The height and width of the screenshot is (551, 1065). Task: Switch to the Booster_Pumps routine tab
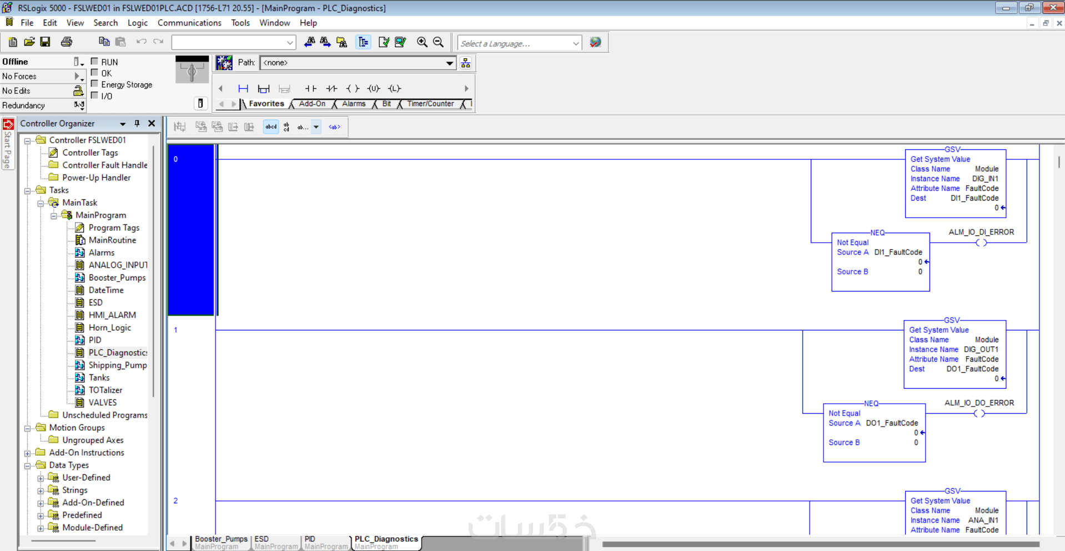click(221, 543)
